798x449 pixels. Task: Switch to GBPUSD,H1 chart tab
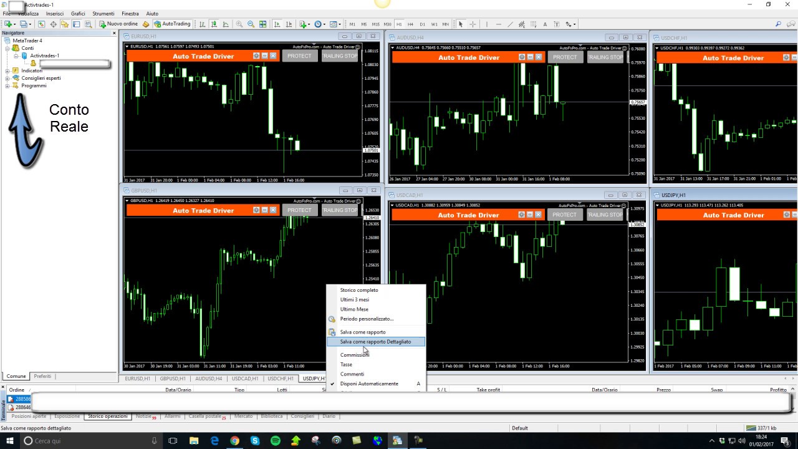pyautogui.click(x=173, y=379)
